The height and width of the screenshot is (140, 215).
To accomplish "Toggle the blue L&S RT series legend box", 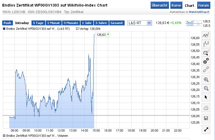I will click(4, 29).
